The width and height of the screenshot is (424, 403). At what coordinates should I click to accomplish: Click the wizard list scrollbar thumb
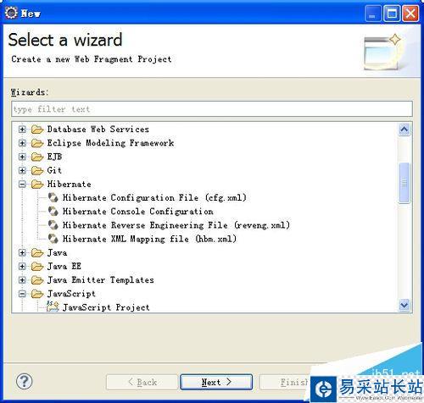tap(404, 183)
